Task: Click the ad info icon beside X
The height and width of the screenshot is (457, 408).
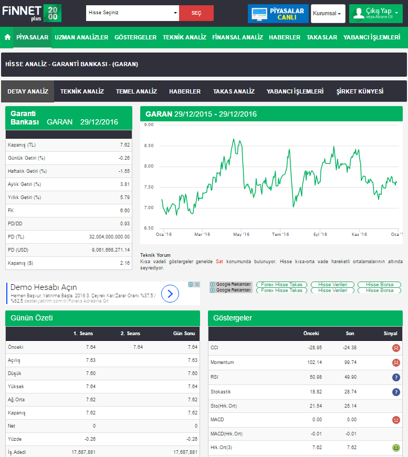Action: click(x=191, y=285)
